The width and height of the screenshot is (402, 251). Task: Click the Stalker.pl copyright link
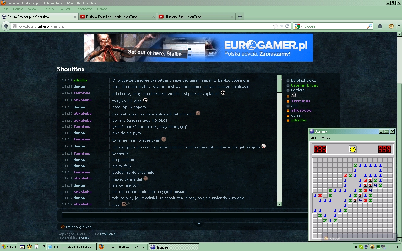[x=108, y=234]
